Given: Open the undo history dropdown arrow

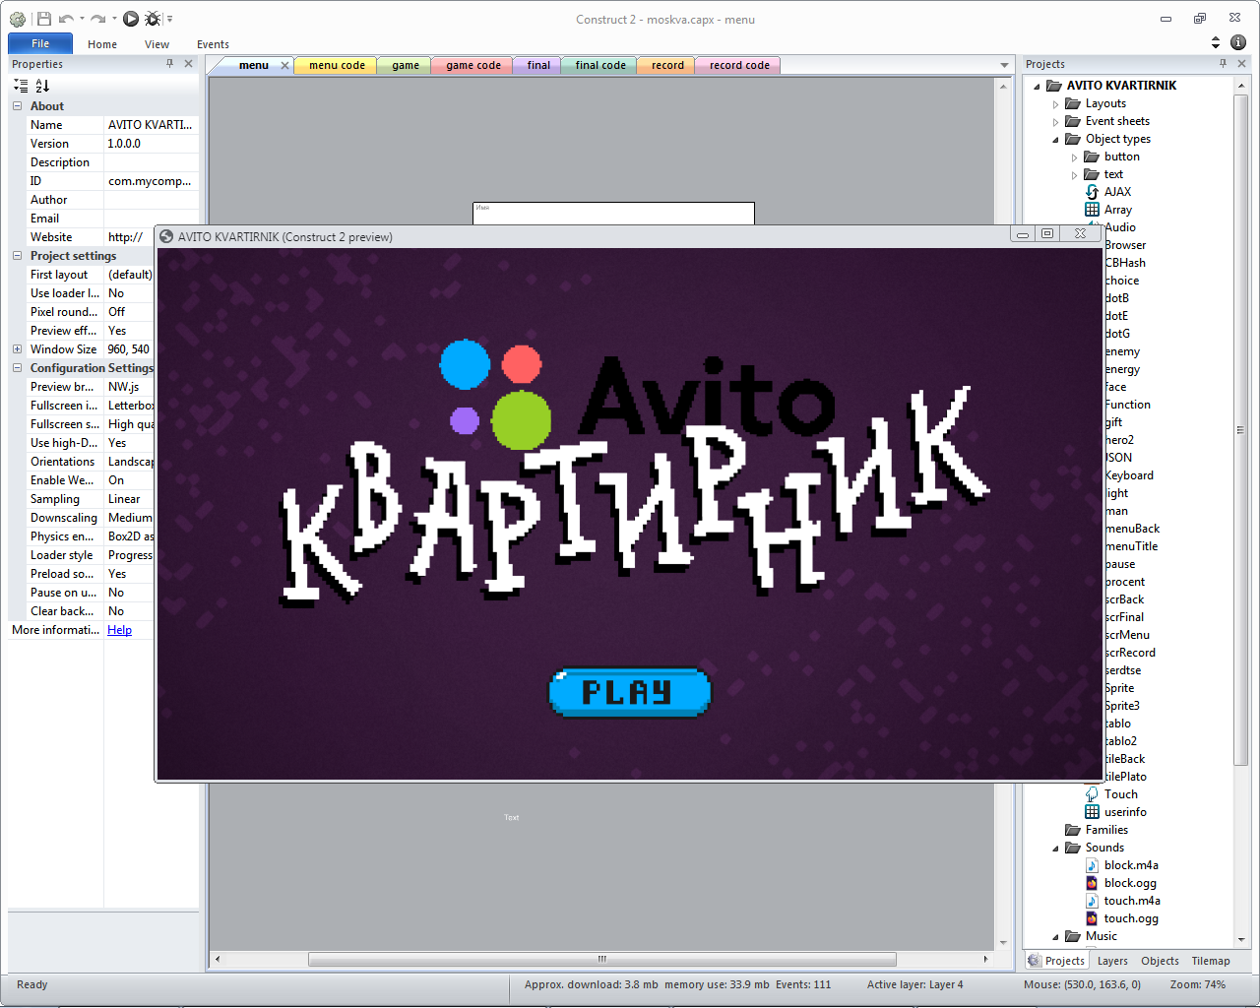Looking at the screenshot, I should [x=82, y=19].
